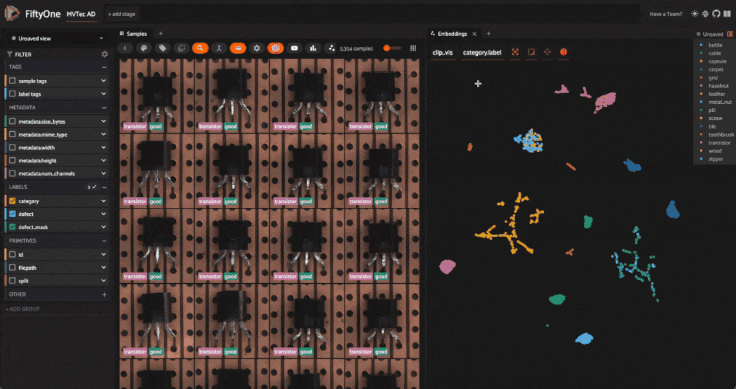This screenshot has width=736, height=389.
Task: Click the add stage button
Action: point(121,14)
